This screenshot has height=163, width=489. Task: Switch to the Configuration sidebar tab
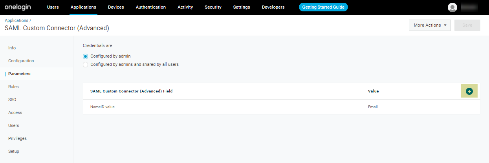tap(21, 61)
